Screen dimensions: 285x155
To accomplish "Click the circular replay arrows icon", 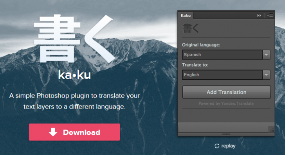I will [x=217, y=146].
